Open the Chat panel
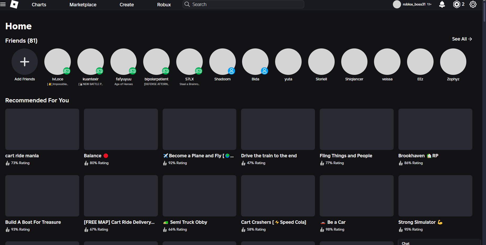This screenshot has height=245, width=486. [x=439, y=242]
